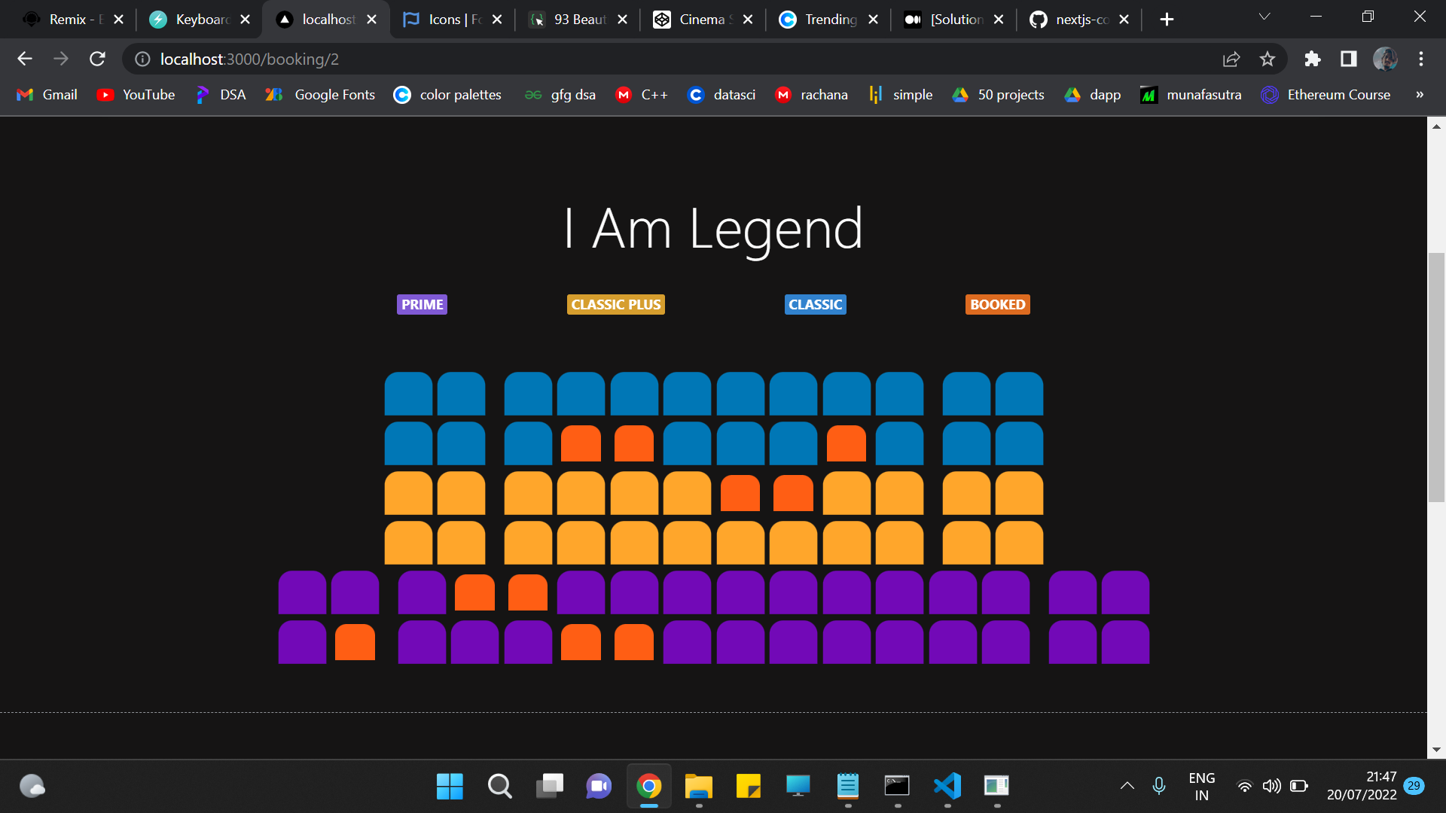
Task: Reload the current page
Action: (x=97, y=59)
